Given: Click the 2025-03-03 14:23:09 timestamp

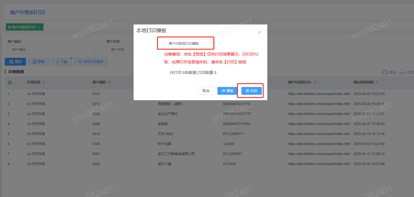Looking at the screenshot, I should click(369, 164).
